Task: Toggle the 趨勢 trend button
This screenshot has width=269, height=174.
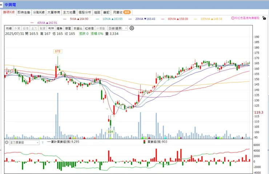Action: (59, 28)
